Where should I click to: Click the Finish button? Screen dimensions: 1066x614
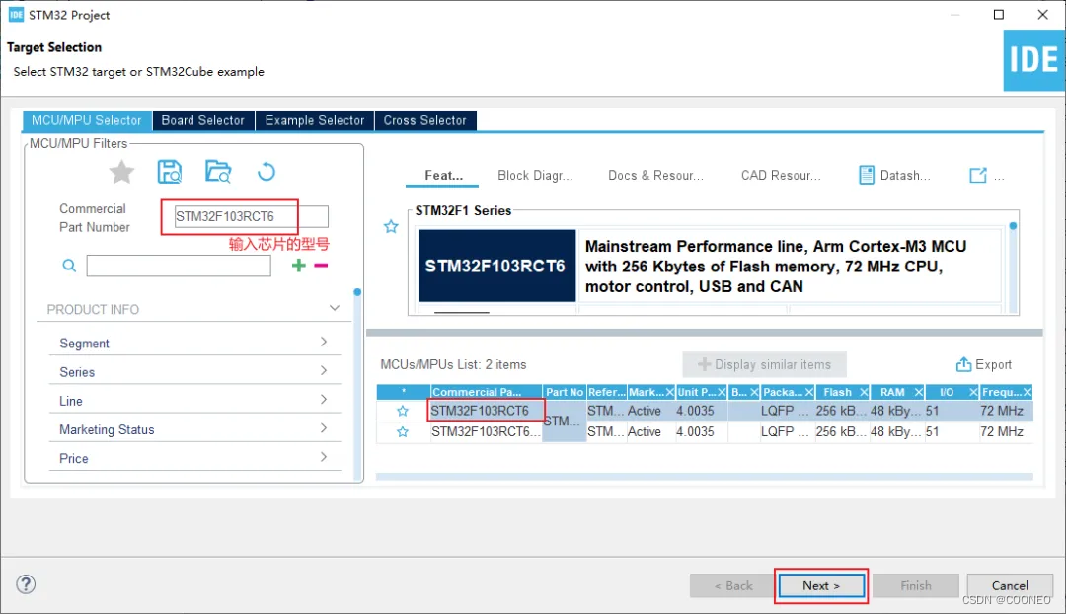pyautogui.click(x=916, y=585)
